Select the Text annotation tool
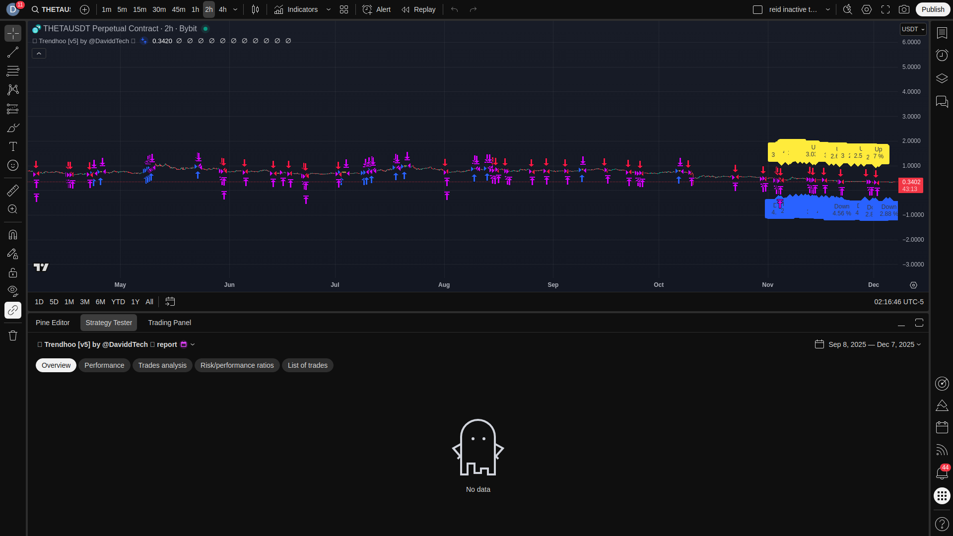 point(13,146)
